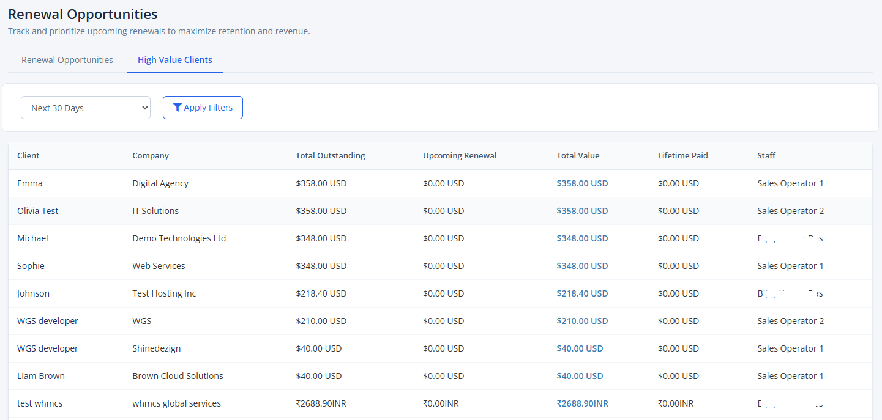Click Demo Technologies Ltd company cell
This screenshot has width=882, height=420.
(179, 238)
